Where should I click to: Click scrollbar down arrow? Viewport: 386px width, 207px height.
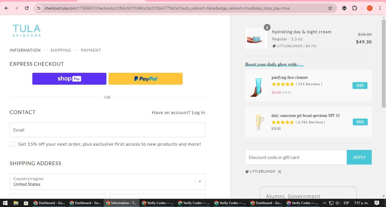point(383,196)
